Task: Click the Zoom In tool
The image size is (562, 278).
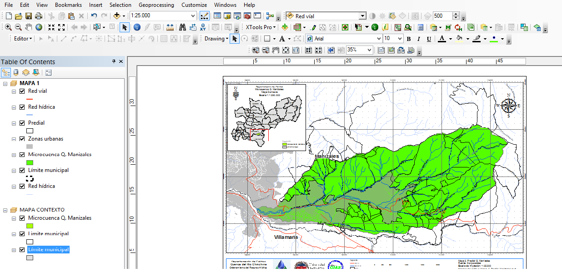Action: point(8,28)
